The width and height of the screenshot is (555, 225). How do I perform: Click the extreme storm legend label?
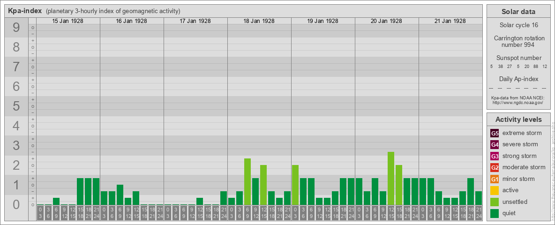point(522,134)
